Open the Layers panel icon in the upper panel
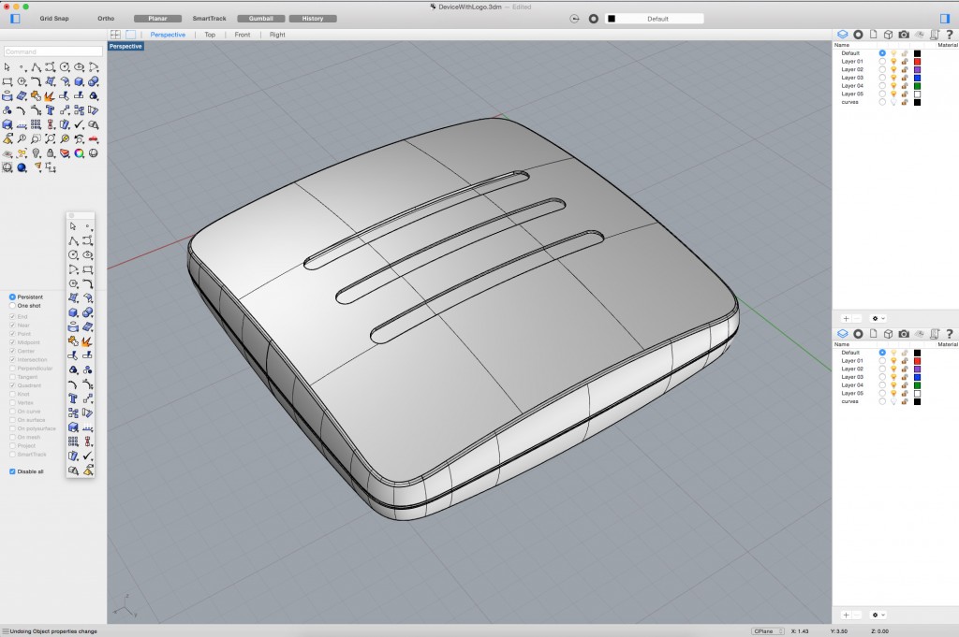Screen dimensions: 959x637 (x=843, y=35)
